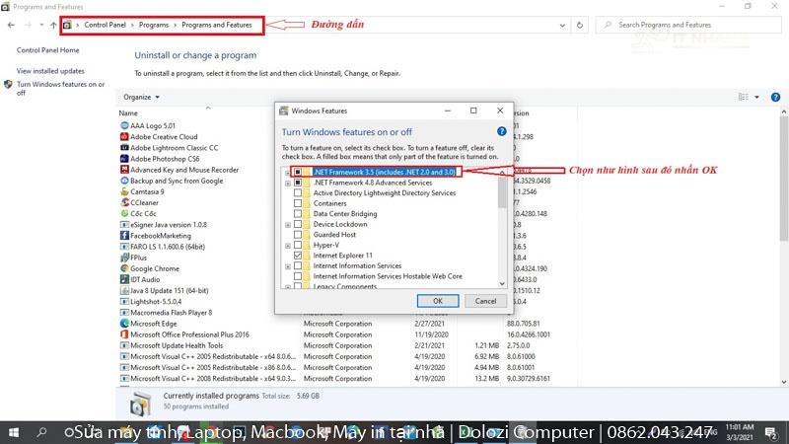789x444 pixels.
Task: Check the Internet Information Services checkbox
Action: 298,265
